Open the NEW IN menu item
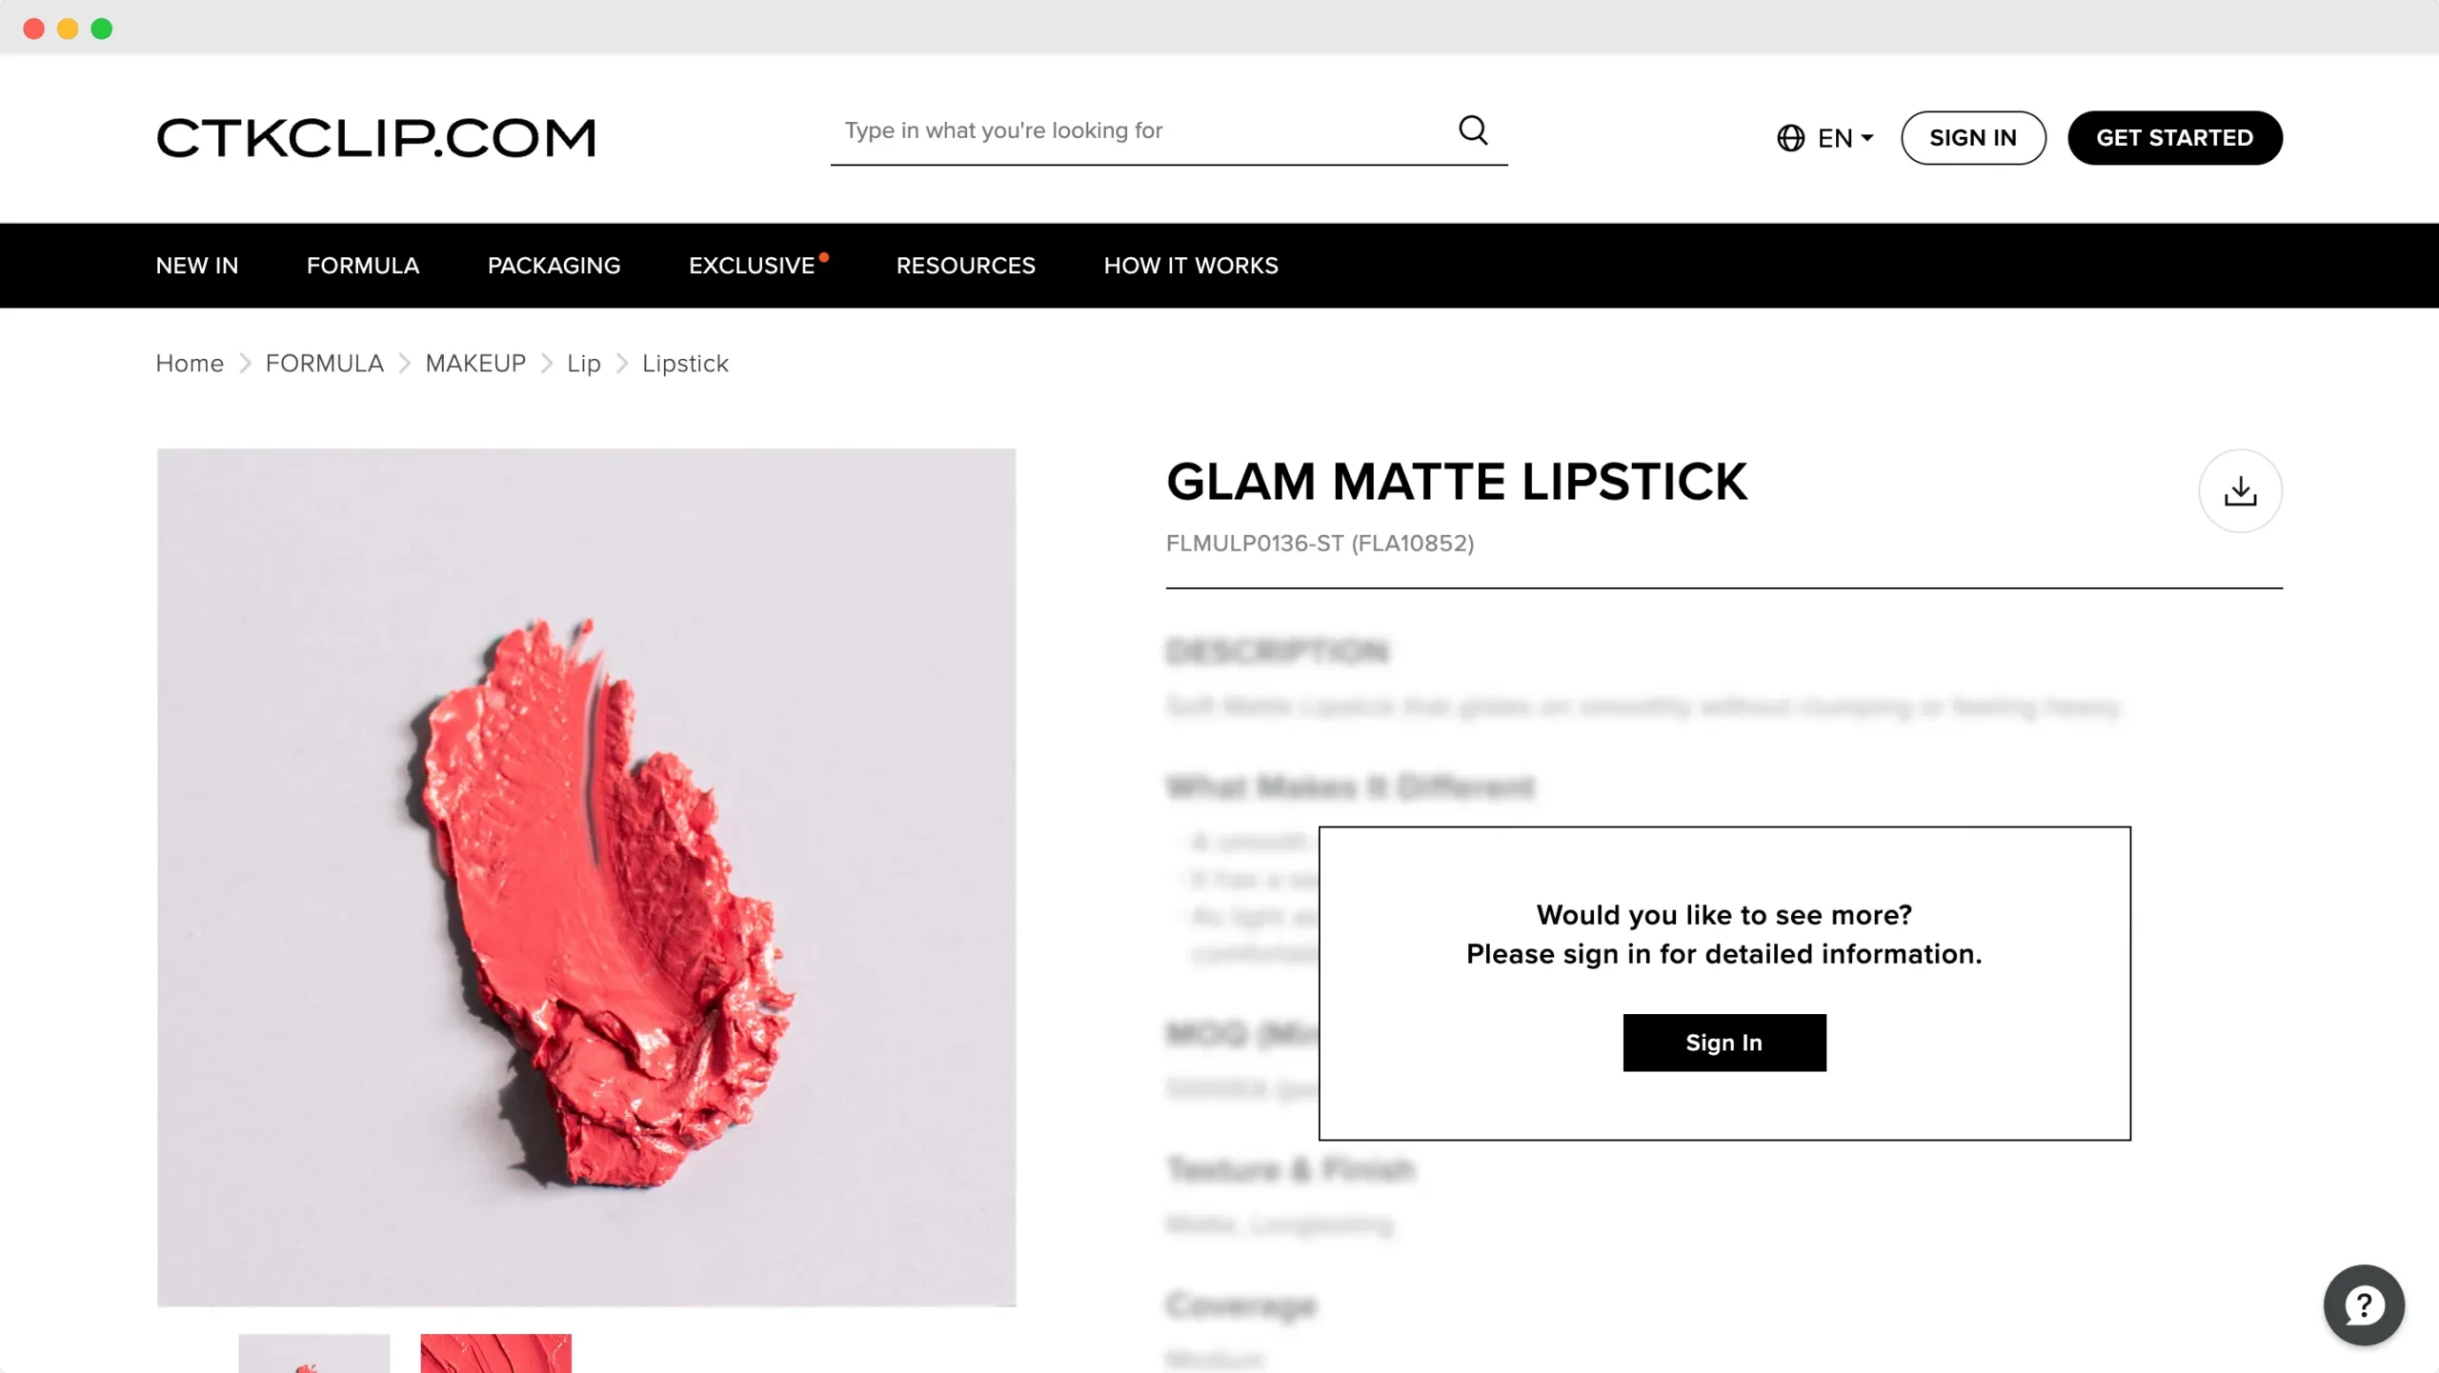Image resolution: width=2439 pixels, height=1373 pixels. (x=197, y=266)
